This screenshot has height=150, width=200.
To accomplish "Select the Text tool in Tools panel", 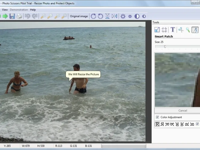I will click(173, 29).
